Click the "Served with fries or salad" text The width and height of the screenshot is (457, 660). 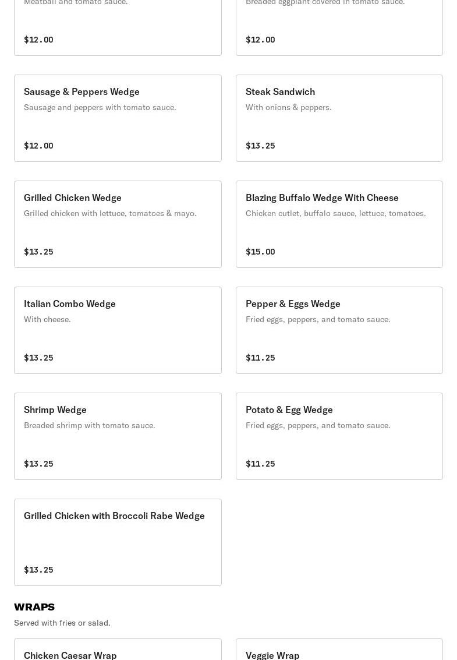[62, 623]
